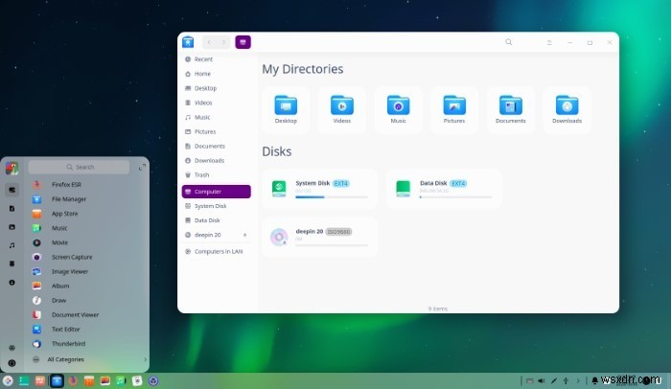Click the file manager search magnifier icon
This screenshot has width=671, height=389.
(x=508, y=42)
